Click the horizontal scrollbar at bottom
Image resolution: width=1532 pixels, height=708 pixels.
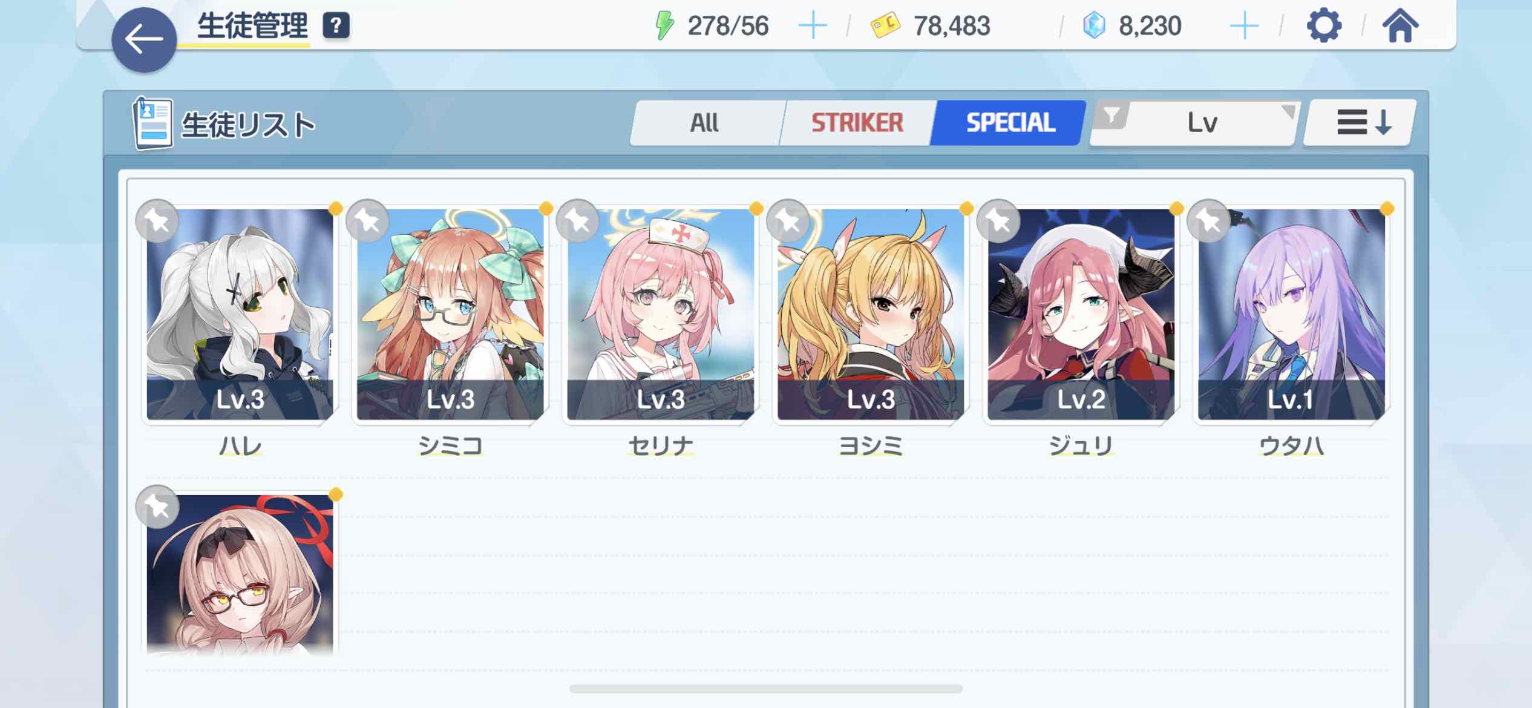(766, 689)
